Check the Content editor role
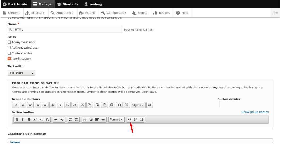 coord(9,53)
